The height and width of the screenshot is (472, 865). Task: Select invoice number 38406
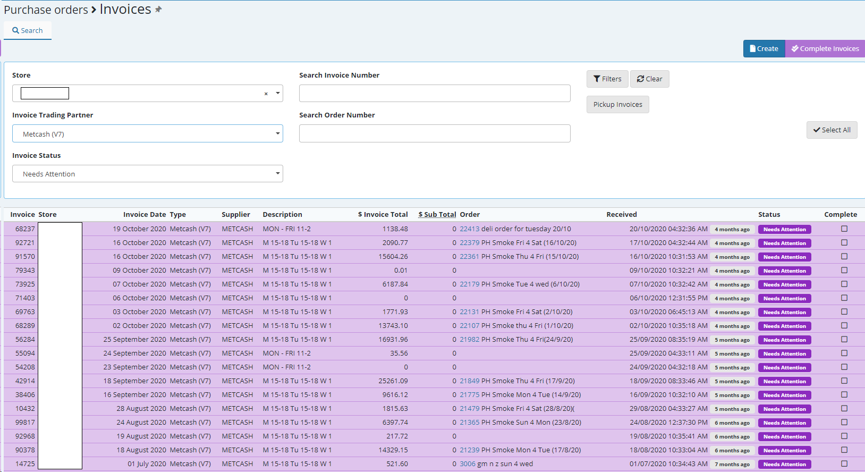pos(25,395)
